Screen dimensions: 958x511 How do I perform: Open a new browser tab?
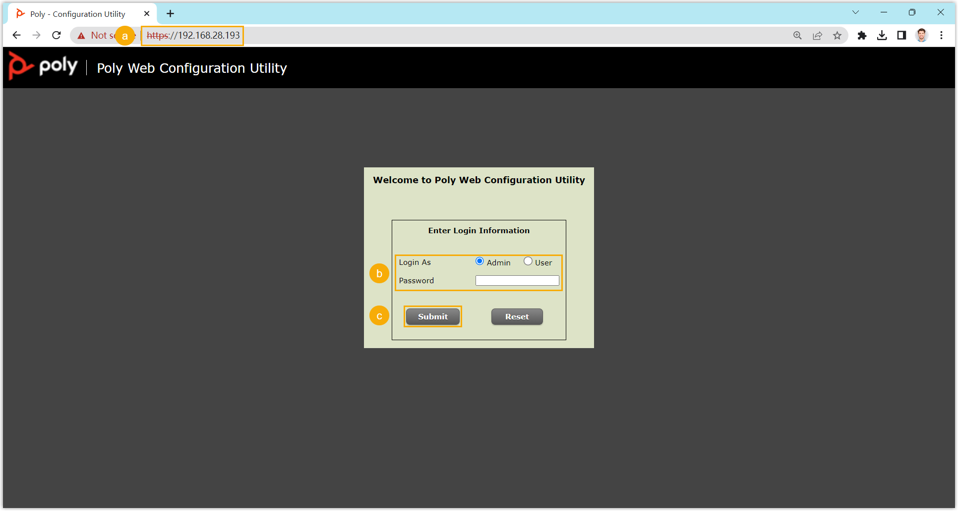click(x=170, y=14)
